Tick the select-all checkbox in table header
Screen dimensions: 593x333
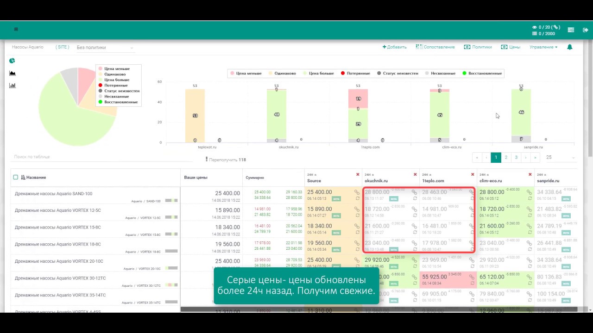[16, 177]
